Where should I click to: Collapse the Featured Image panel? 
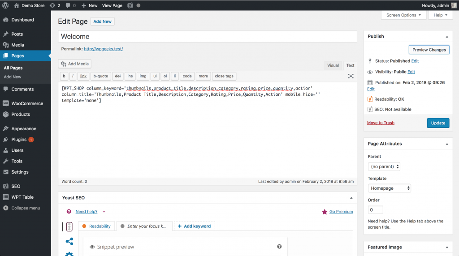click(447, 247)
